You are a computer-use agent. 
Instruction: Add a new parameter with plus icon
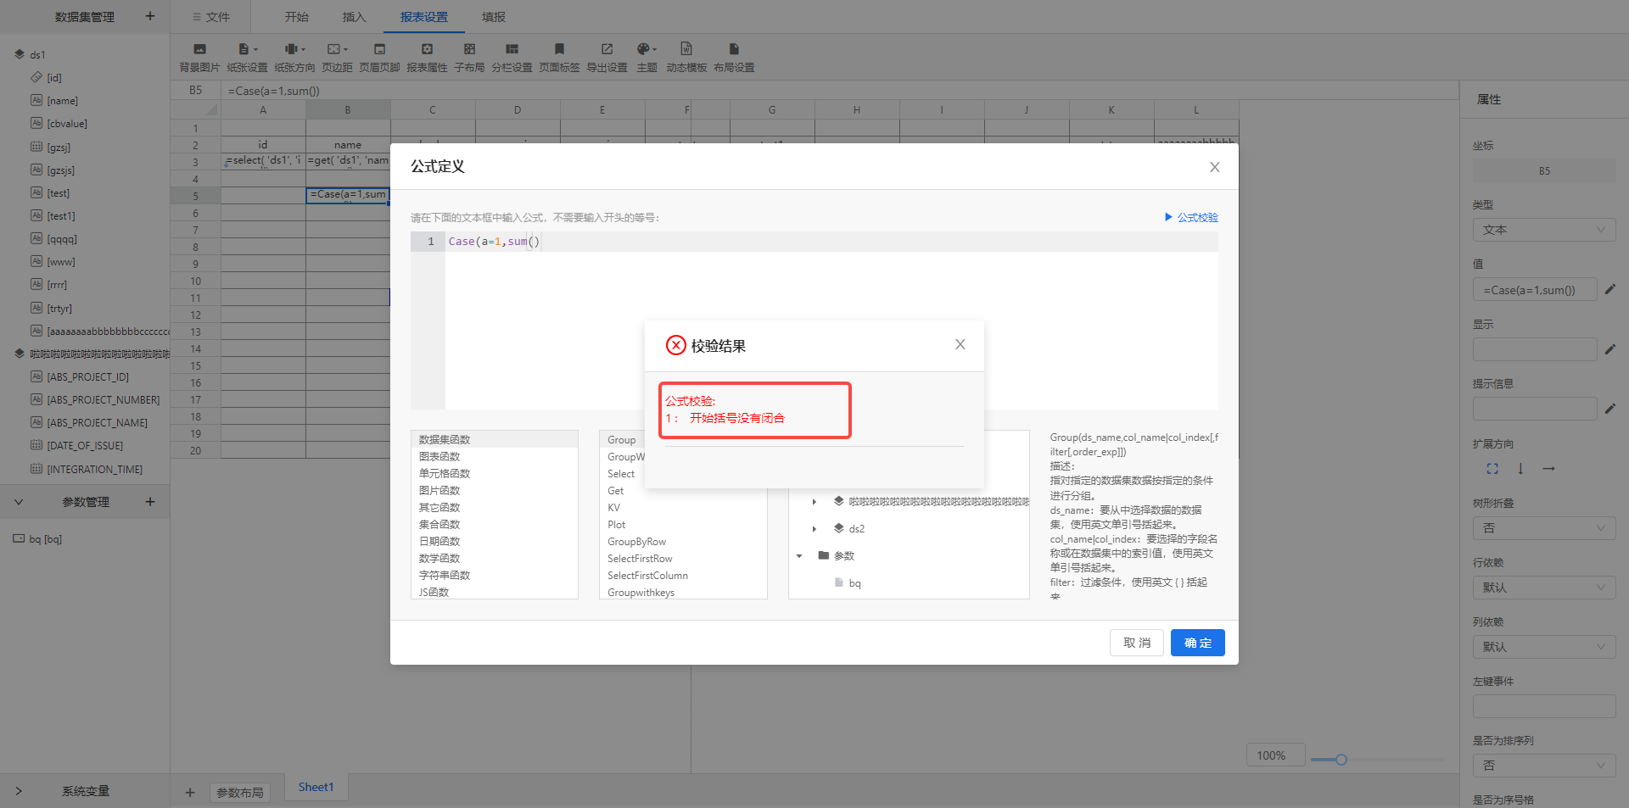150,502
